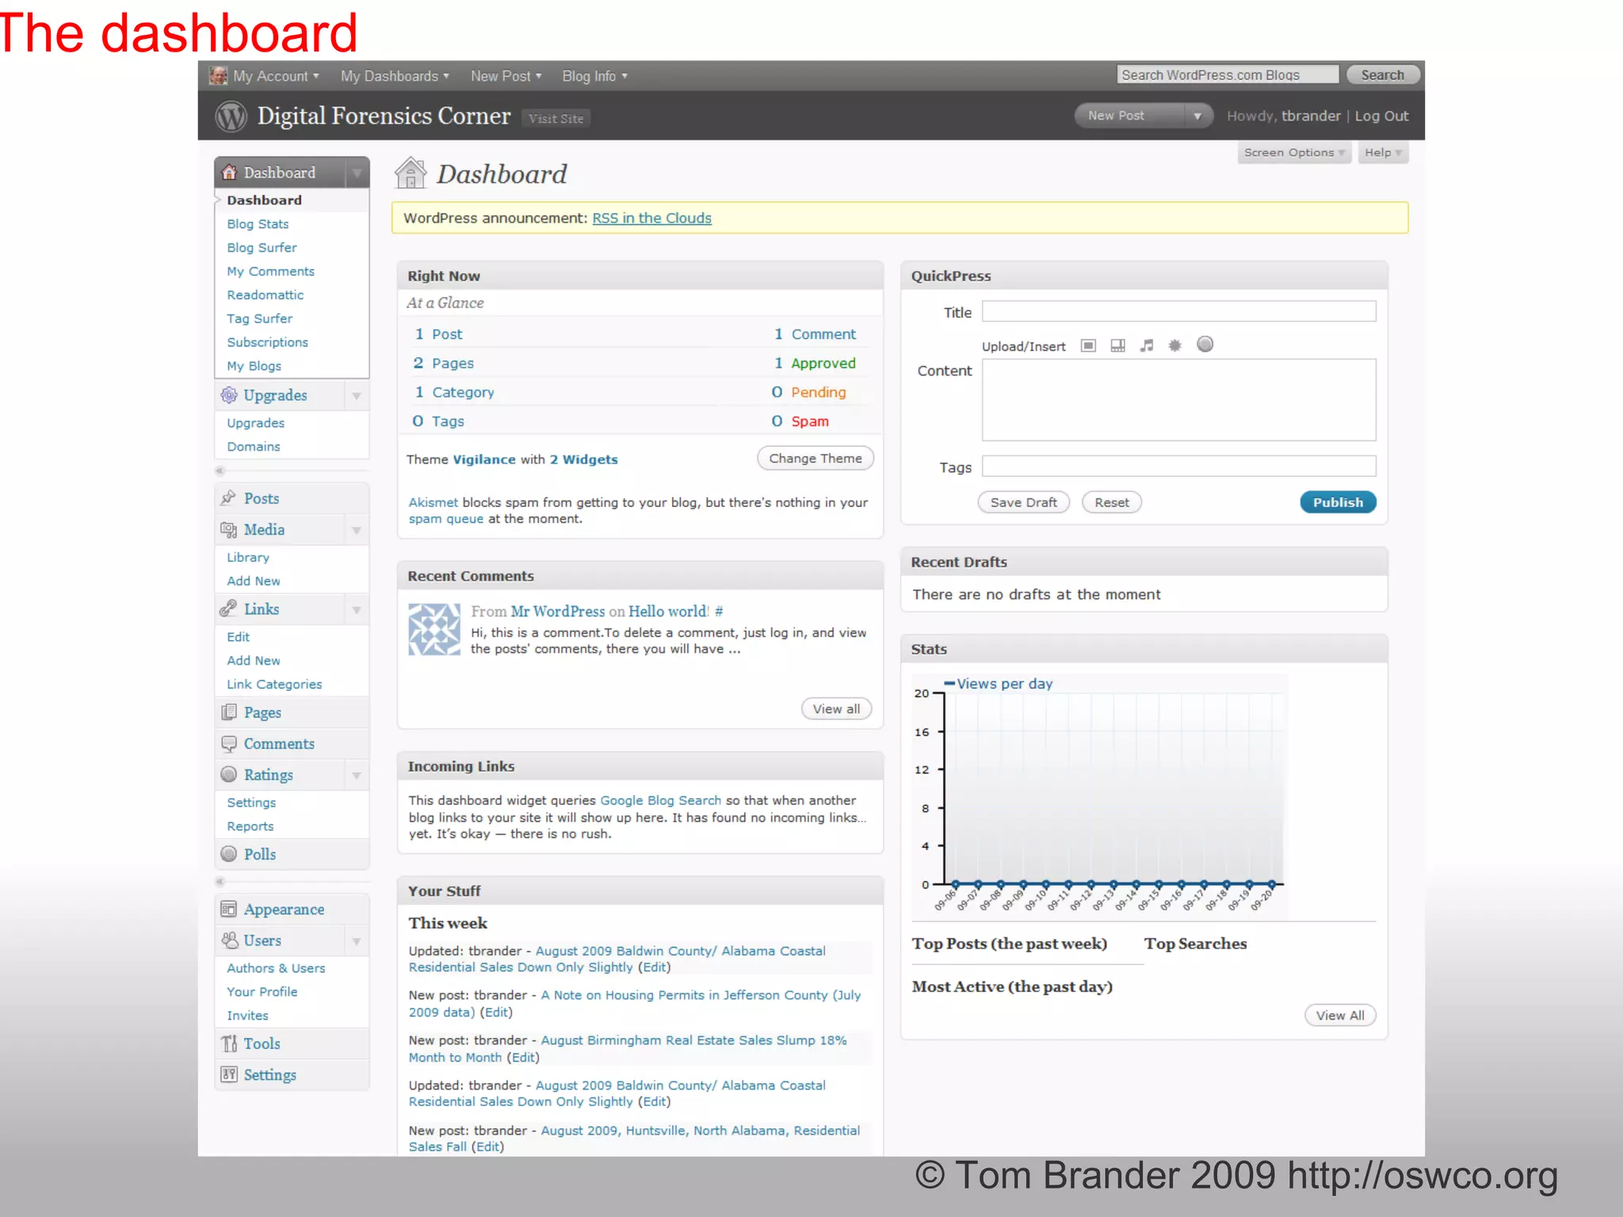Click the Posts pushpin icon
Image resolution: width=1623 pixels, height=1217 pixels.
click(x=229, y=498)
